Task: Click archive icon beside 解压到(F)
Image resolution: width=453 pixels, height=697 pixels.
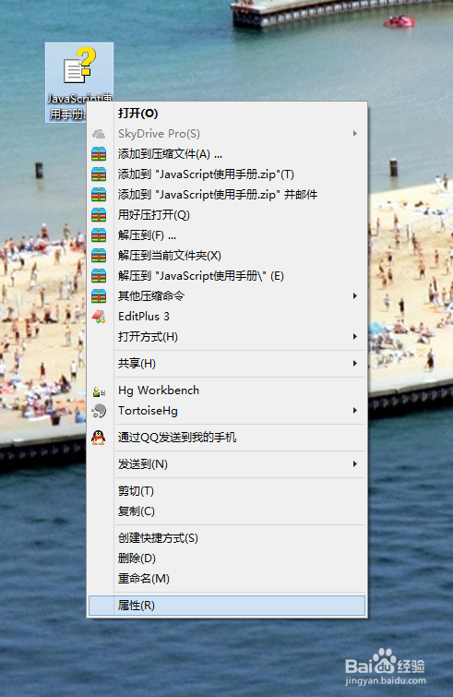Action: pyautogui.click(x=99, y=235)
